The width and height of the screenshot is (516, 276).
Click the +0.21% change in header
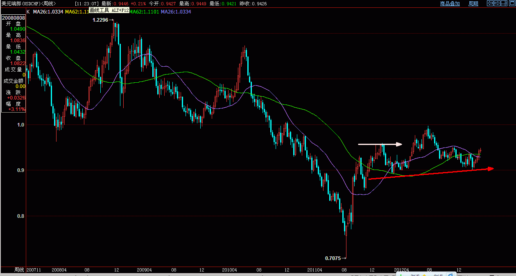click(x=138, y=4)
